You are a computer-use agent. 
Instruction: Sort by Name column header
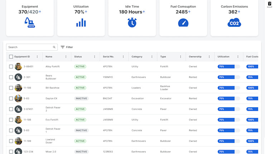click(49, 57)
